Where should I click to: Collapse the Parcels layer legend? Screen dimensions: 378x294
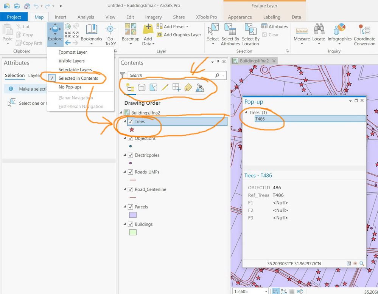click(x=125, y=207)
